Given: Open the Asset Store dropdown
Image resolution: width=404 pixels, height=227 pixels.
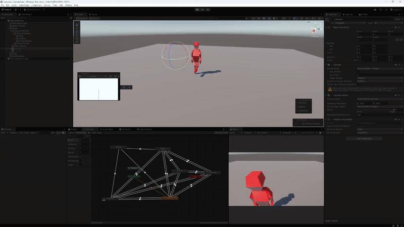Looking at the screenshot, I should pyautogui.click(x=32, y=10).
